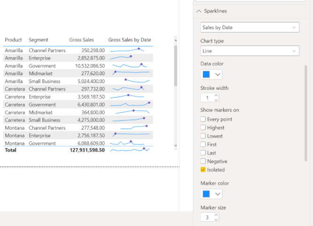Click Segment cell in Montana Enterprise row
Viewport: 313px width, 226px height.
coord(39,136)
